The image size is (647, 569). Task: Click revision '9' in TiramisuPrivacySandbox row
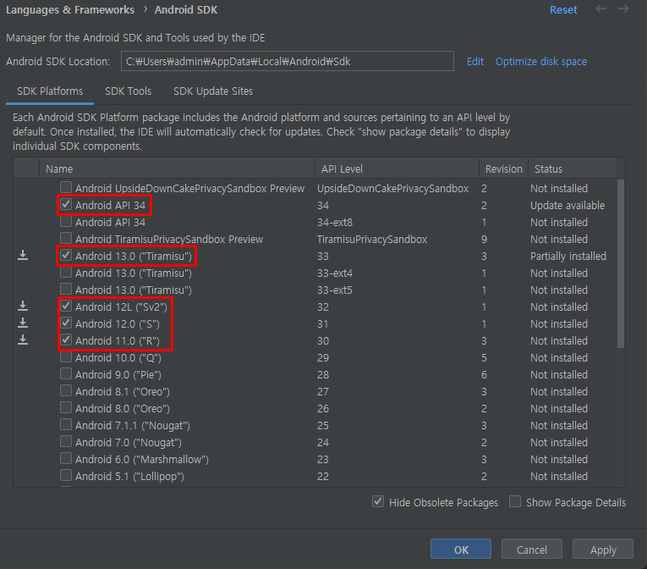(484, 240)
